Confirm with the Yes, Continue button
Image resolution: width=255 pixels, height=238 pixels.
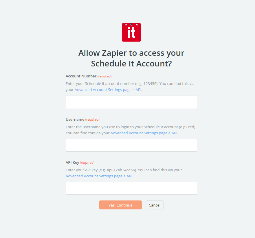[x=120, y=205]
